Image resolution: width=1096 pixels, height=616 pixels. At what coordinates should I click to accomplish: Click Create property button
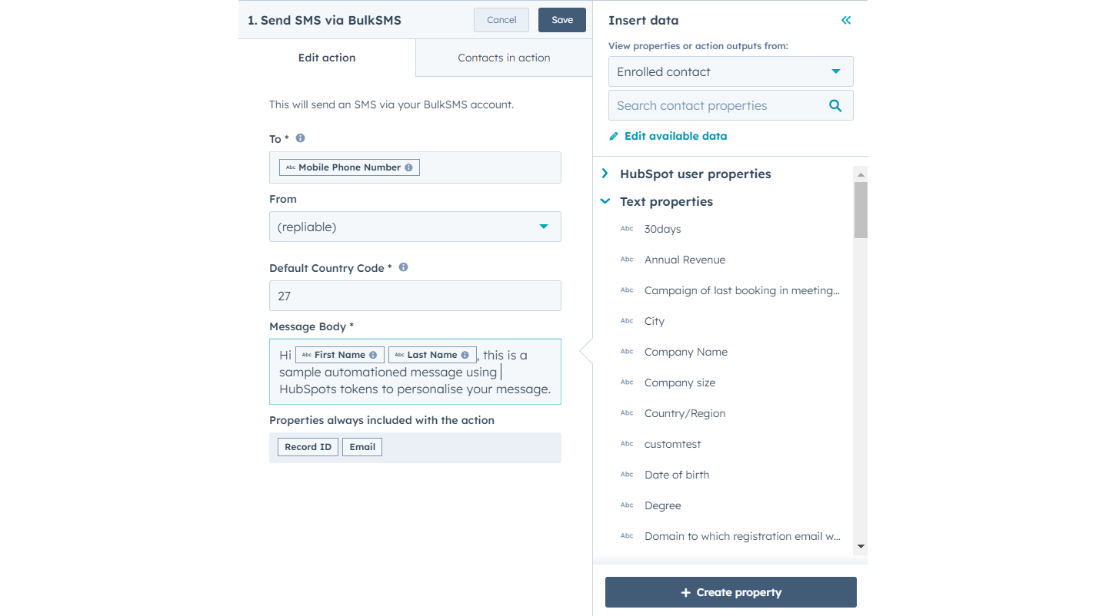[731, 592]
